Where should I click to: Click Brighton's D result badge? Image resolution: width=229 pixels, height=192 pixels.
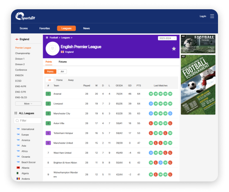coord(160,162)
